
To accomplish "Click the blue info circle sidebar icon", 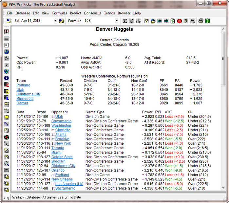I will pyautogui.click(x=7, y=78).
